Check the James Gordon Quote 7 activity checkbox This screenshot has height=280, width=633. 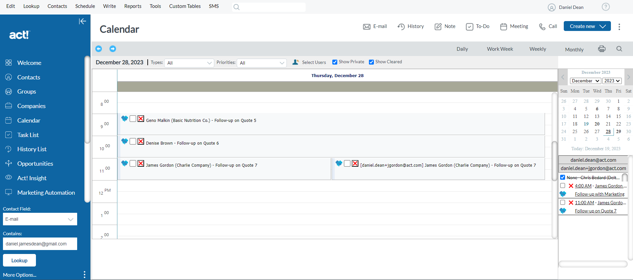(x=133, y=163)
